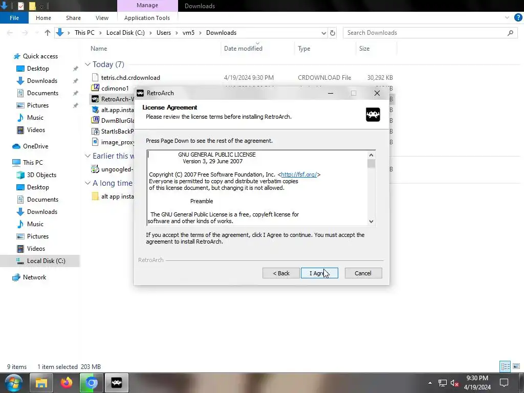Click inside the license text box

click(257, 188)
